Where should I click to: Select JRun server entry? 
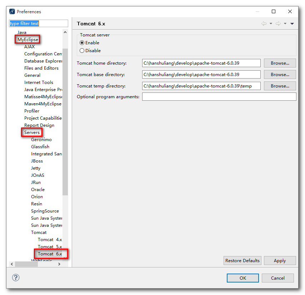(x=36, y=182)
